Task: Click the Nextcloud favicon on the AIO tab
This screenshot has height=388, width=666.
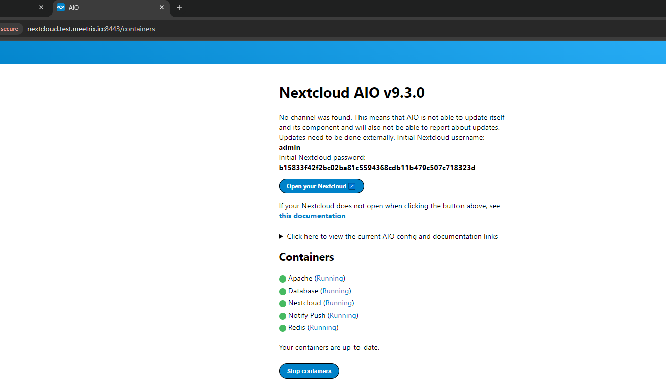Action: (x=61, y=7)
